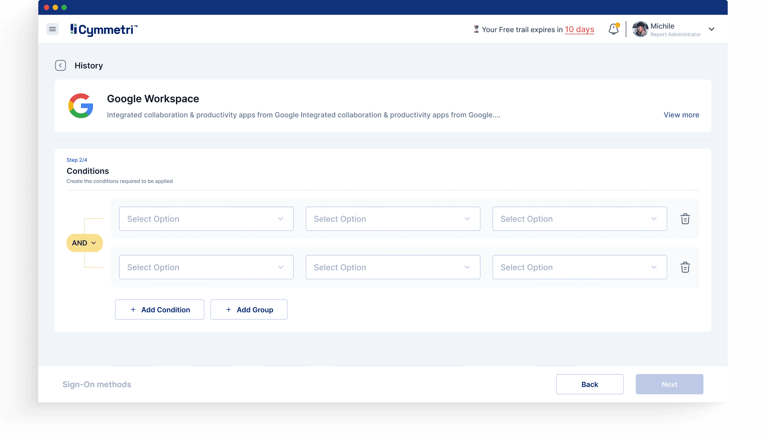Delete the second condition row
This screenshot has width=766, height=439.
point(685,267)
